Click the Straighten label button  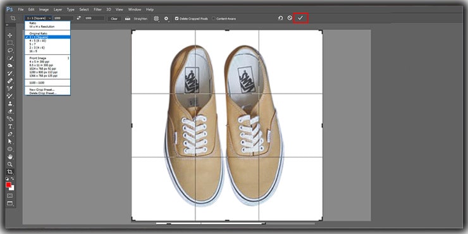coord(140,18)
